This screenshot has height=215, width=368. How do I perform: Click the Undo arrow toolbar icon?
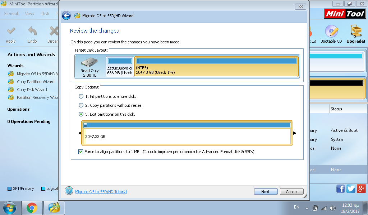click(32, 31)
